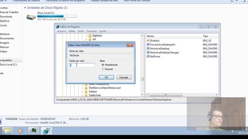The width and height of the screenshot is (248, 139).
Task: Click the Registry Editor title bar icon
Action: 58,27
